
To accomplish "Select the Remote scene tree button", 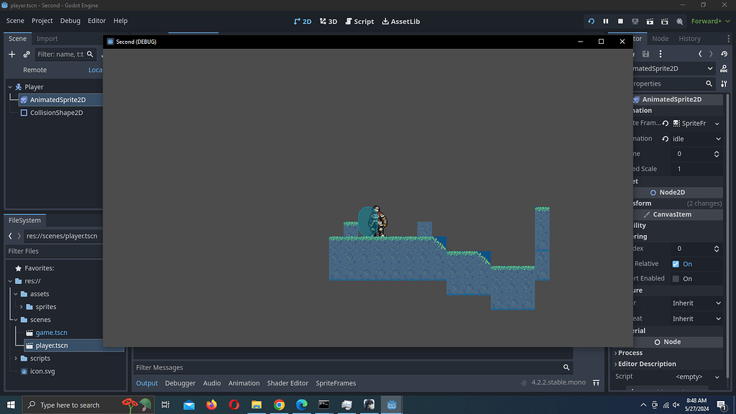I will (34, 70).
